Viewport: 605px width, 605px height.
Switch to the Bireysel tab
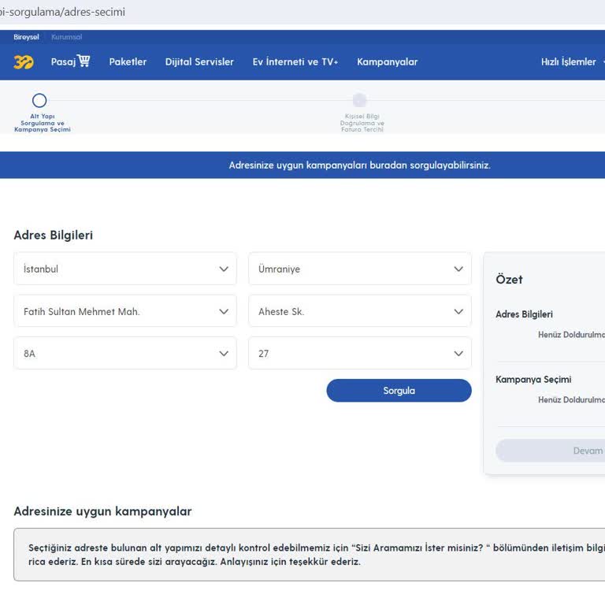(x=26, y=37)
